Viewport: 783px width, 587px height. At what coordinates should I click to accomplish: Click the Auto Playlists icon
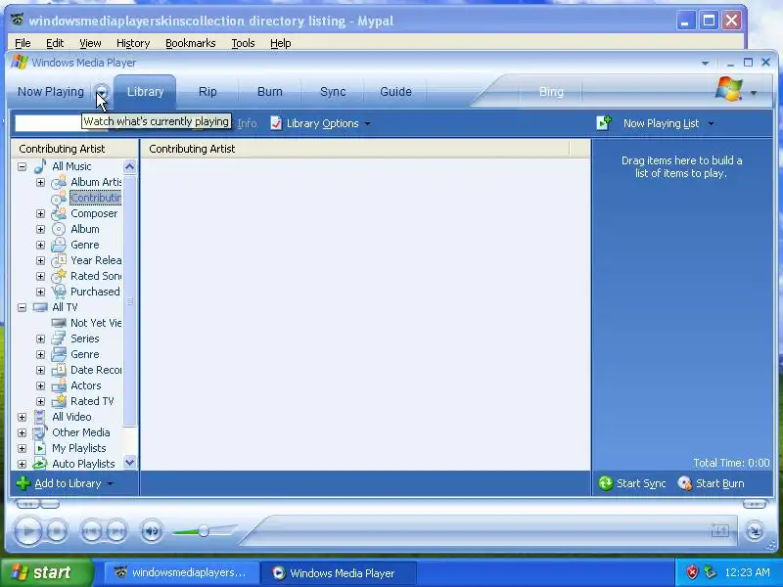pos(40,464)
